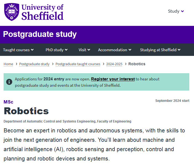Click the Postgraduate study banner heading
The width and height of the screenshot is (194, 166).
click(40, 34)
